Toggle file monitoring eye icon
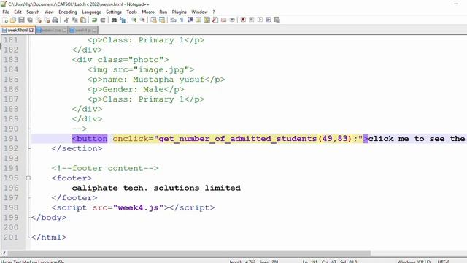 [x=232, y=20]
